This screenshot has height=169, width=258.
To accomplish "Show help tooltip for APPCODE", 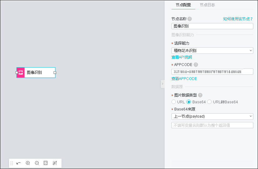I will tap(196, 65).
